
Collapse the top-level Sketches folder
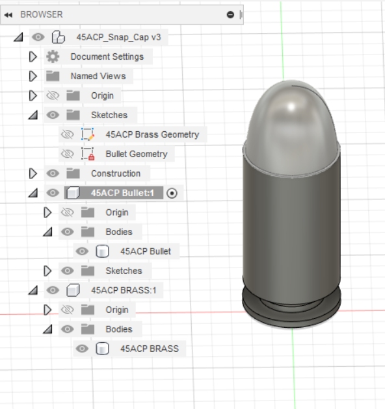coord(33,115)
